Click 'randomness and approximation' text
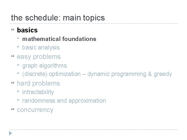This screenshot has width=187, height=140. (x=64, y=101)
